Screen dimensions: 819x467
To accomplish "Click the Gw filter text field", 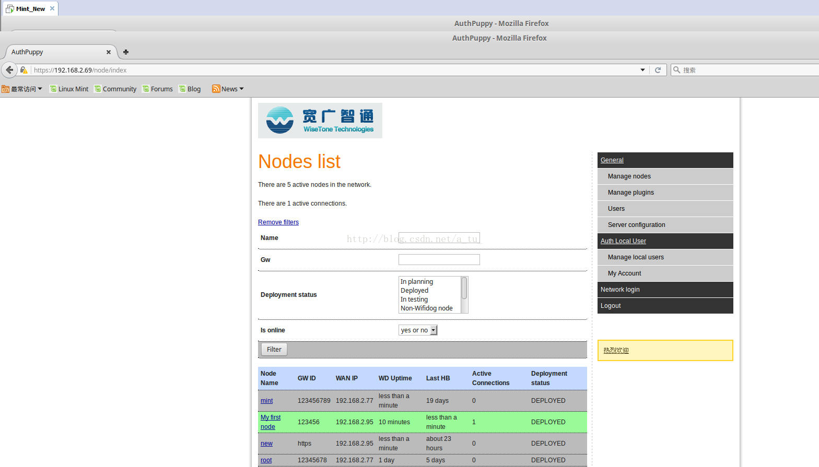I will tap(439, 260).
